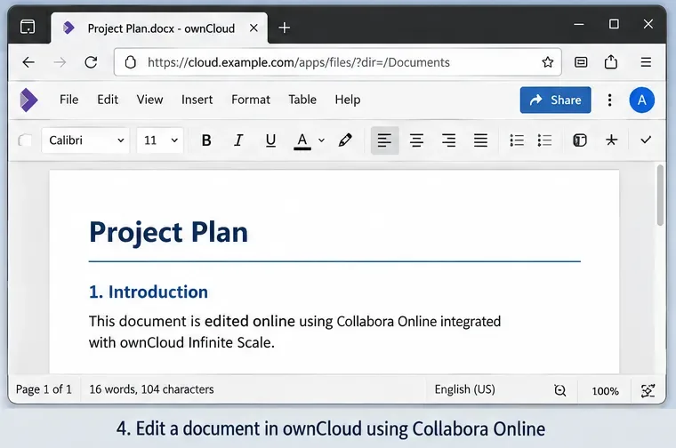Toggle italic formatting
This screenshot has height=448, width=676.
(x=238, y=140)
